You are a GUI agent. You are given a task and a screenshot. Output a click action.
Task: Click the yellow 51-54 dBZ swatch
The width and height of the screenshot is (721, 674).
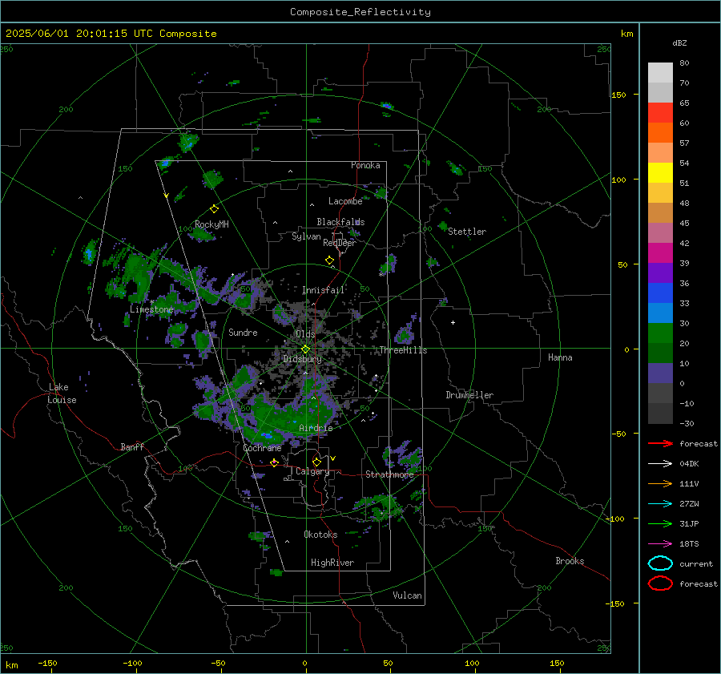[x=660, y=173]
